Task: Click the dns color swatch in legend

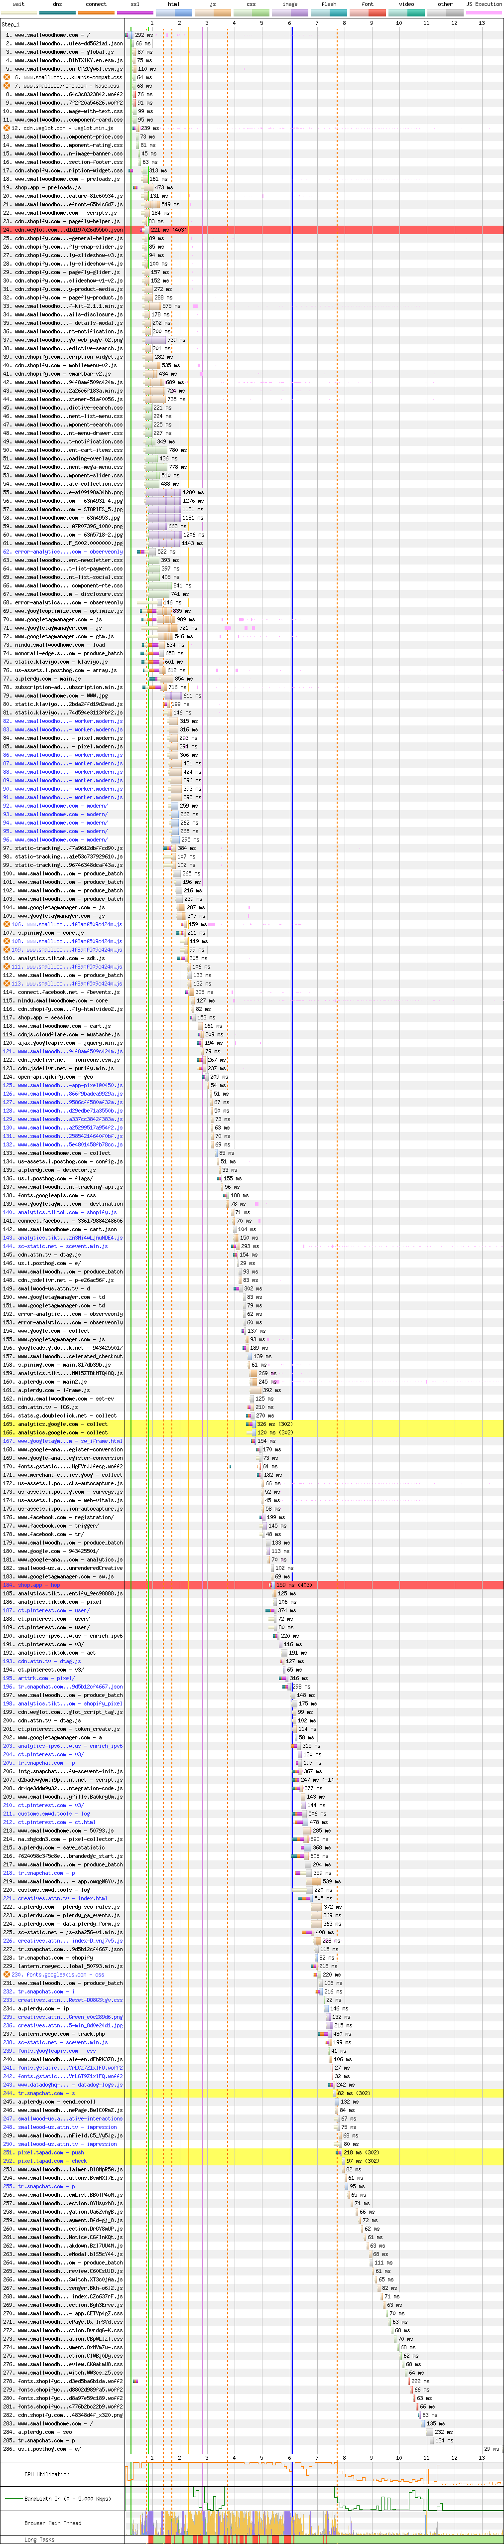Action: click(x=57, y=13)
